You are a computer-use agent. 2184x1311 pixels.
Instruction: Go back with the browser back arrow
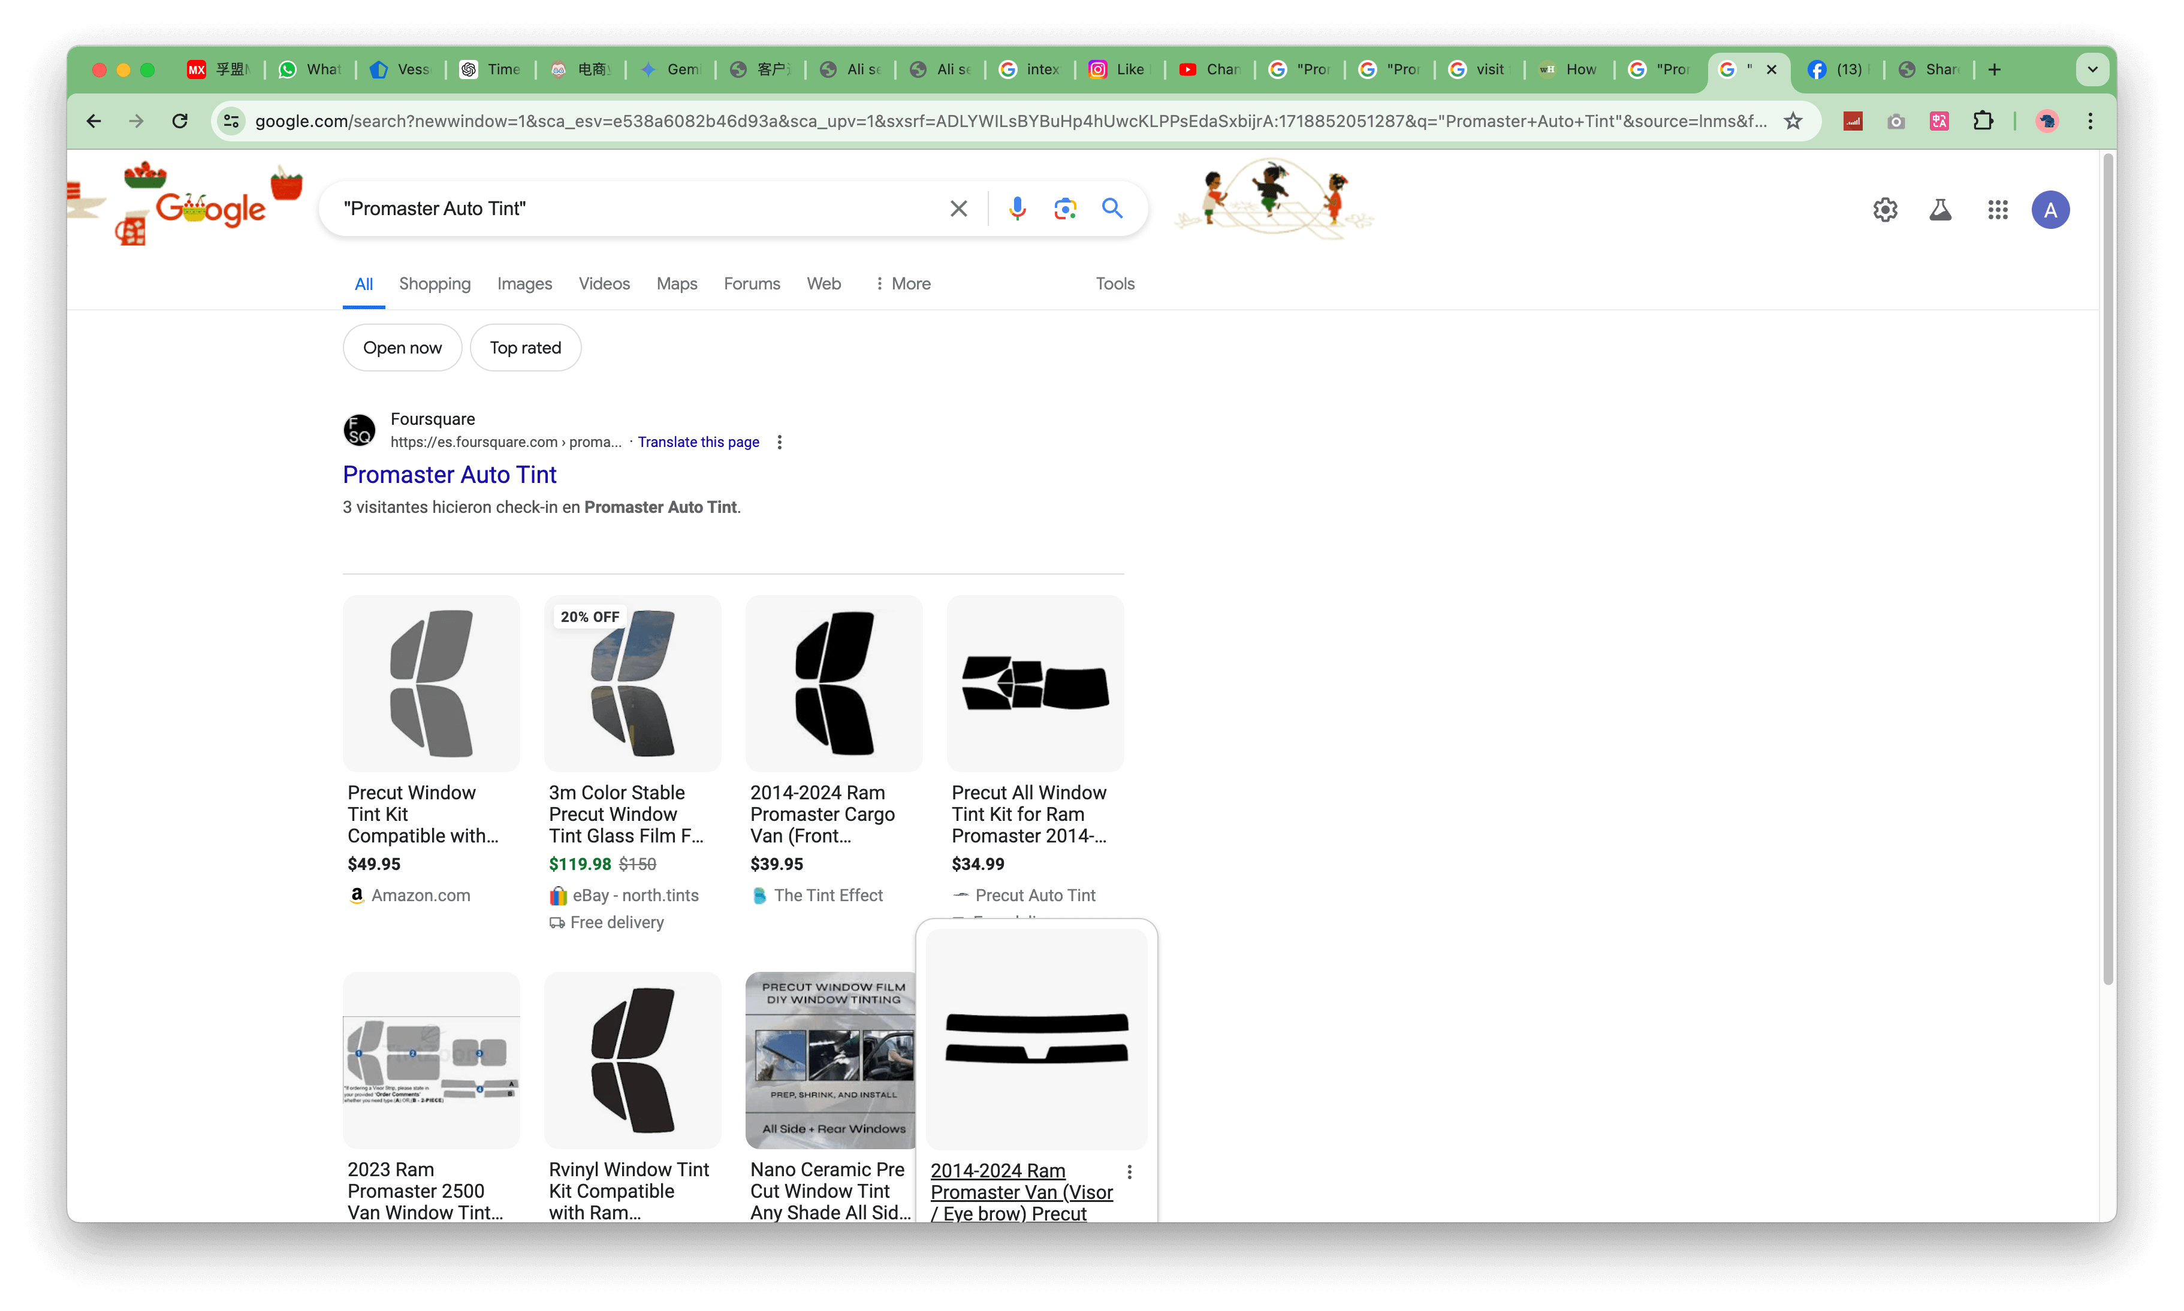point(93,121)
